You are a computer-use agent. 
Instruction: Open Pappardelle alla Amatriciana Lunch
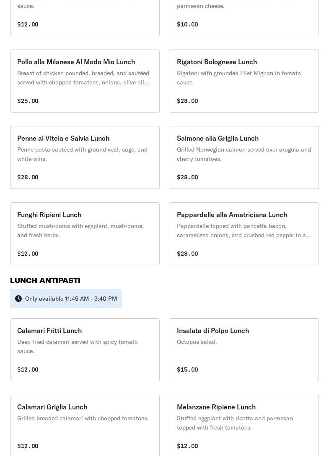244,234
